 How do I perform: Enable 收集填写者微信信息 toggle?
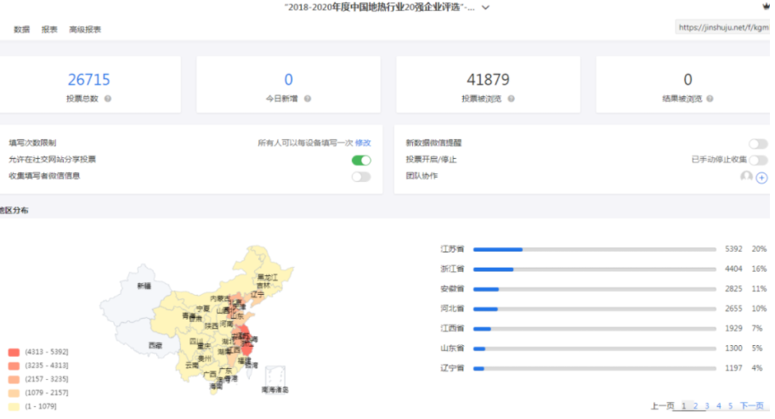pyautogui.click(x=361, y=177)
